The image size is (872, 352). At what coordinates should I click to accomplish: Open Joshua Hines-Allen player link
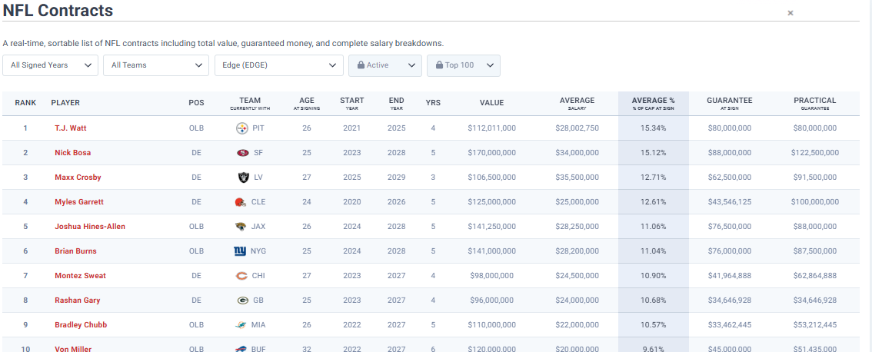[90, 226]
